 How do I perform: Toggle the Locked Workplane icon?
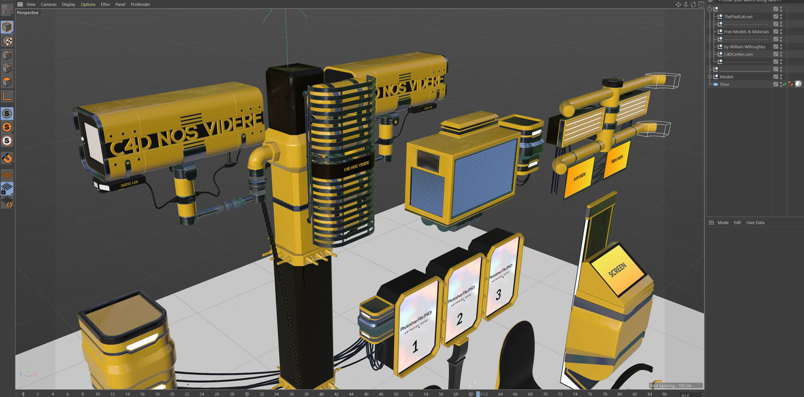pos(7,189)
